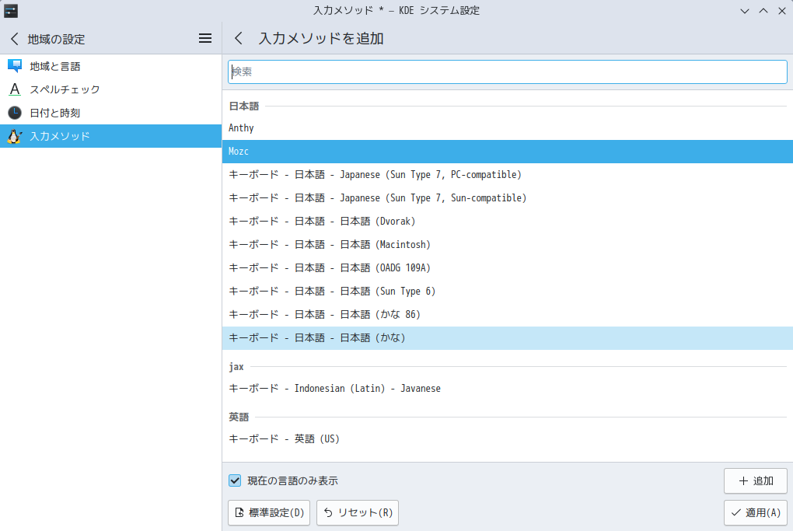Screen dimensions: 793x531
Task: Click the 日付と時刻 clock icon
Action: click(x=15, y=113)
